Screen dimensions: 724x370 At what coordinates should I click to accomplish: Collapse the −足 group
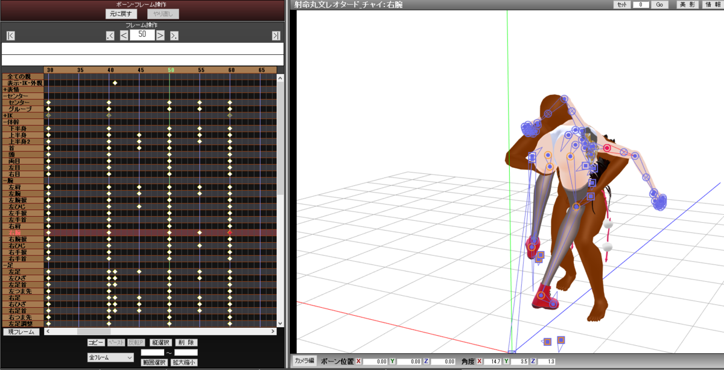click(x=22, y=265)
